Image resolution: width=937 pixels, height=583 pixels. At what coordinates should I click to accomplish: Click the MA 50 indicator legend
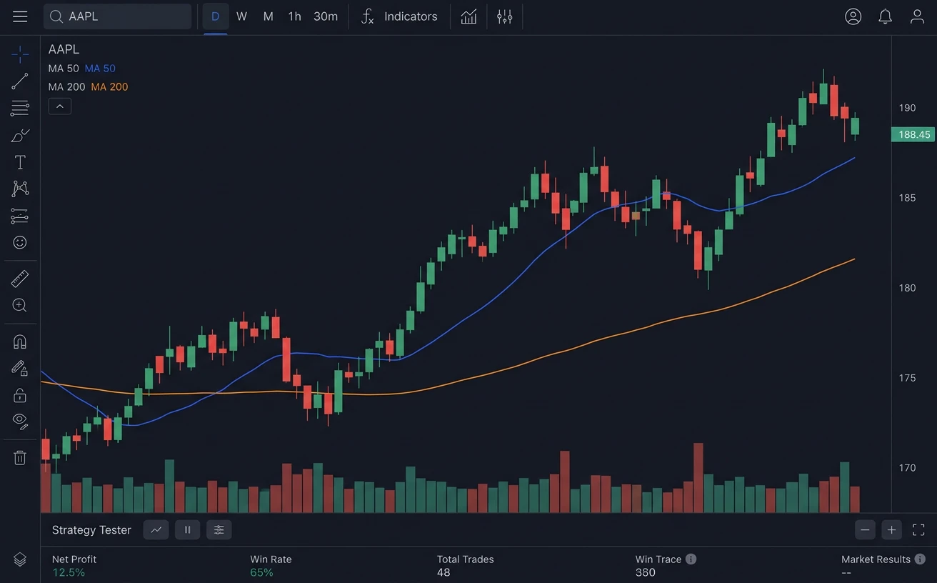click(81, 69)
